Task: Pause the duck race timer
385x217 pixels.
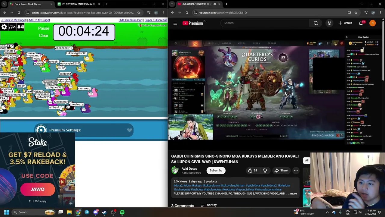Action: click(44, 28)
